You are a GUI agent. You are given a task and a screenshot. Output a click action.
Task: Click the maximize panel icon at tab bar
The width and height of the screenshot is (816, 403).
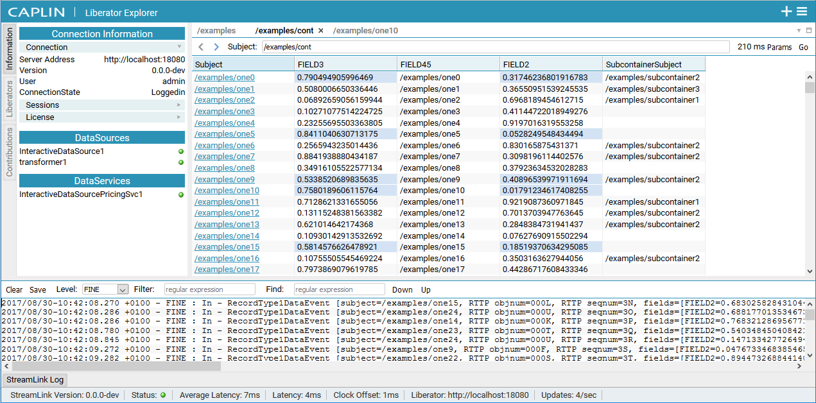(809, 30)
